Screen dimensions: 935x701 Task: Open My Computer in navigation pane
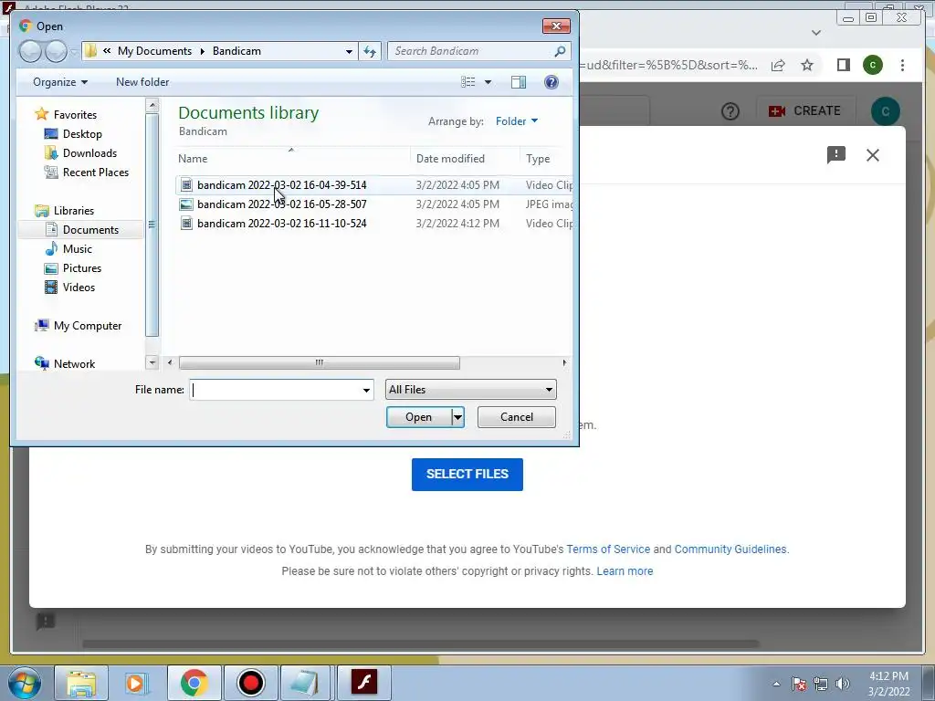pyautogui.click(x=87, y=326)
